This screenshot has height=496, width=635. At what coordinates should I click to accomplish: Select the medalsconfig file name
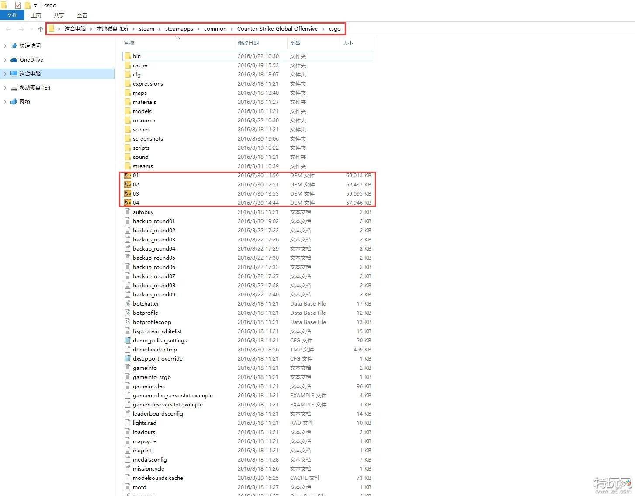click(150, 459)
